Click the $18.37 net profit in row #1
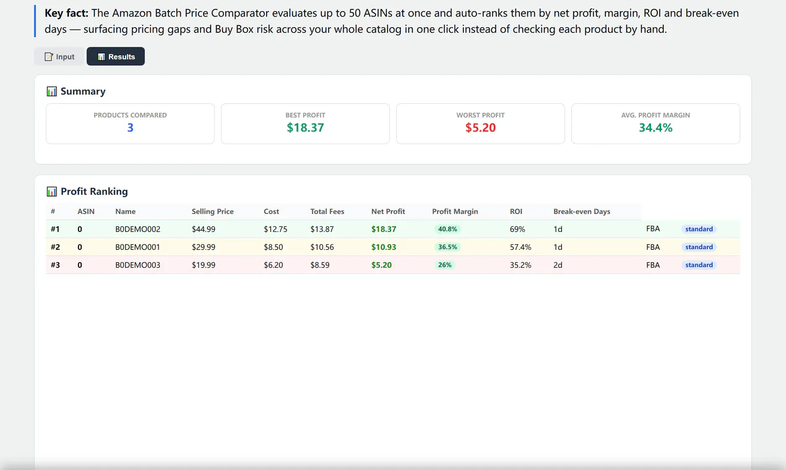The width and height of the screenshot is (786, 470). (384, 229)
